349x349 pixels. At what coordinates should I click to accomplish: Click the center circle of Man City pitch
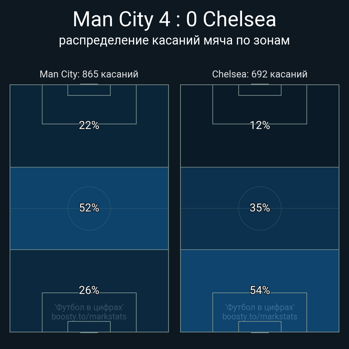tap(89, 208)
